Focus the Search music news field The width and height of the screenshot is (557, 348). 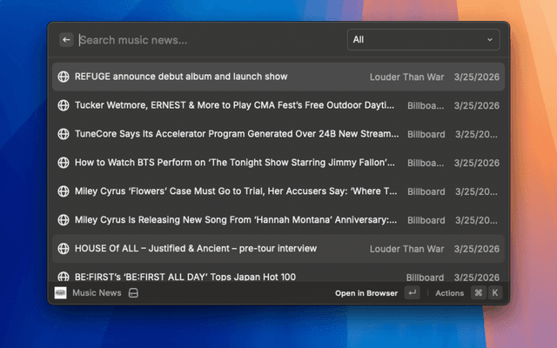pyautogui.click(x=209, y=39)
